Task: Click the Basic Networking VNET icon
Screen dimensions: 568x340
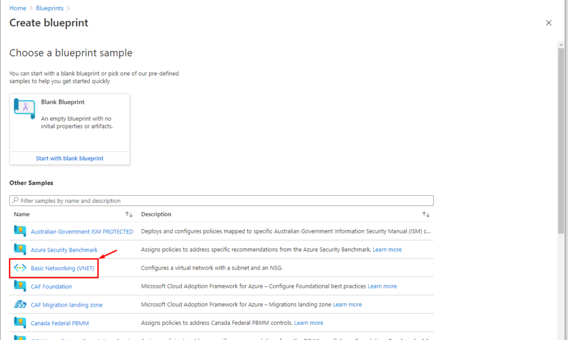Action: [20, 267]
